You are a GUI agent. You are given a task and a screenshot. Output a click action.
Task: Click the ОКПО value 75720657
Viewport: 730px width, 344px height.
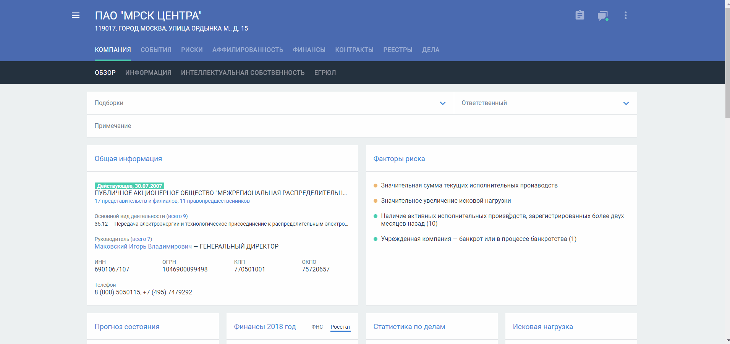316,270
